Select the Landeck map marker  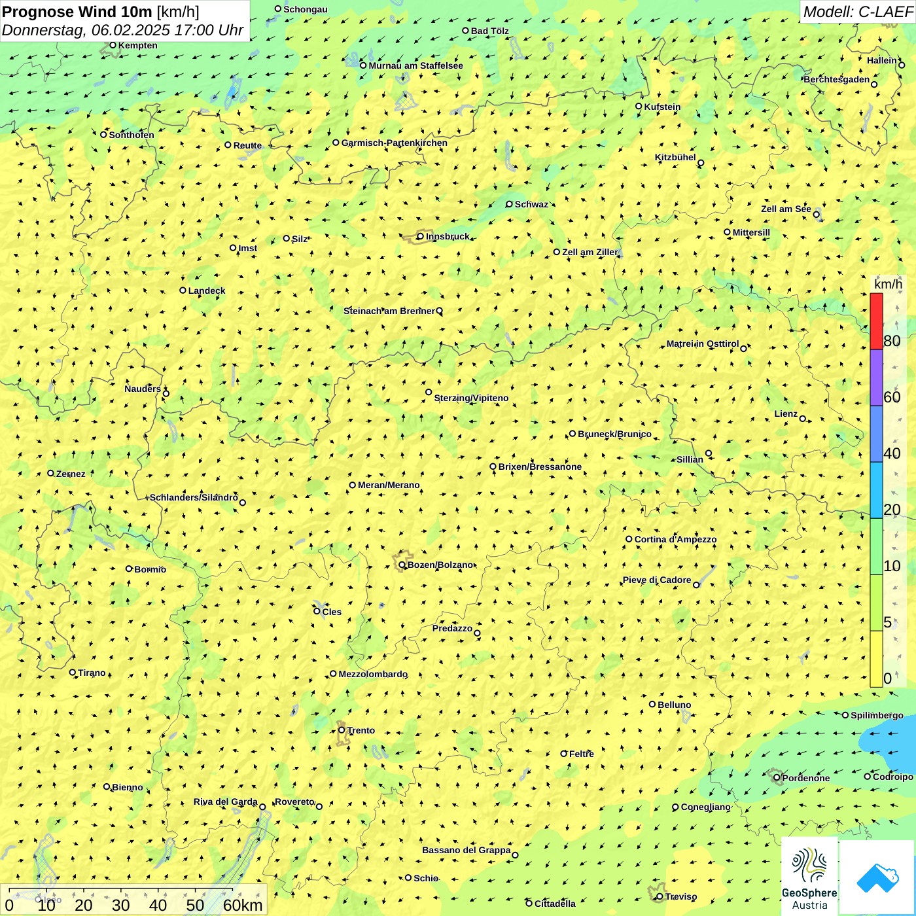click(183, 291)
